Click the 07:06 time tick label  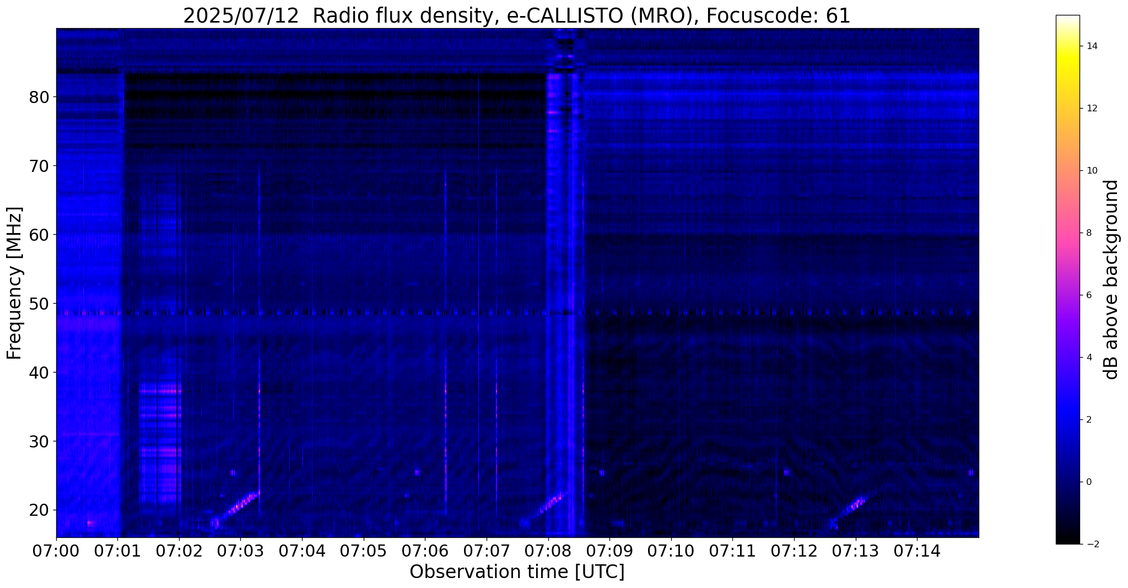(x=425, y=551)
